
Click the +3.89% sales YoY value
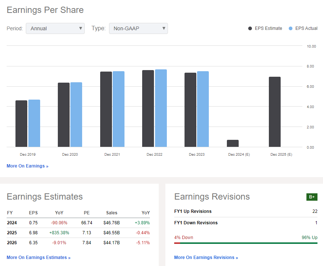point(142,223)
